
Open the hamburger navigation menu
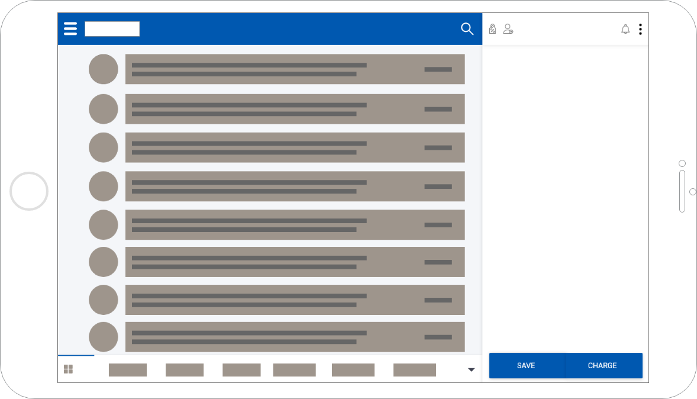tap(70, 29)
